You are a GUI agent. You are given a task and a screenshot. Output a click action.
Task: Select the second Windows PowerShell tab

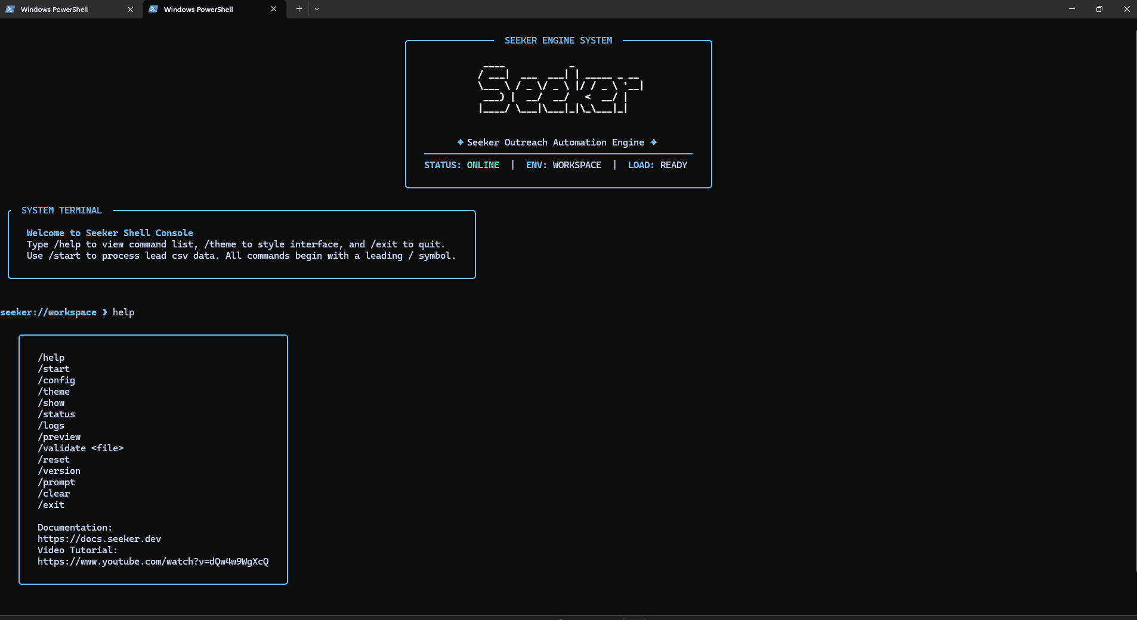tap(214, 9)
